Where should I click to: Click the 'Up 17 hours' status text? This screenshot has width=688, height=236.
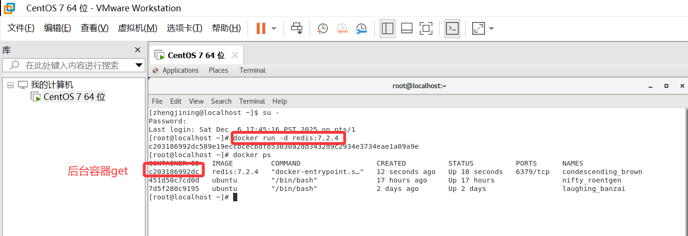click(x=471, y=180)
